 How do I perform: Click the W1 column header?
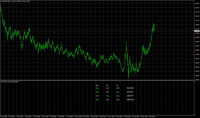pos(97,86)
